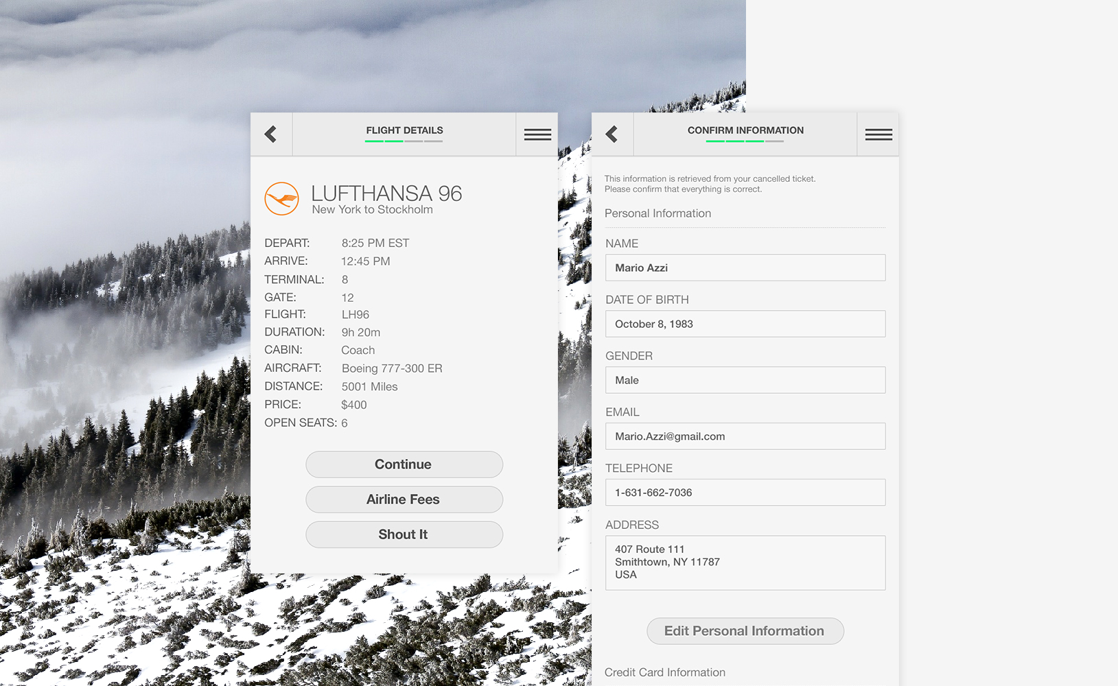This screenshot has height=686, width=1118.
Task: Click the Date of Birth field
Action: tap(745, 324)
